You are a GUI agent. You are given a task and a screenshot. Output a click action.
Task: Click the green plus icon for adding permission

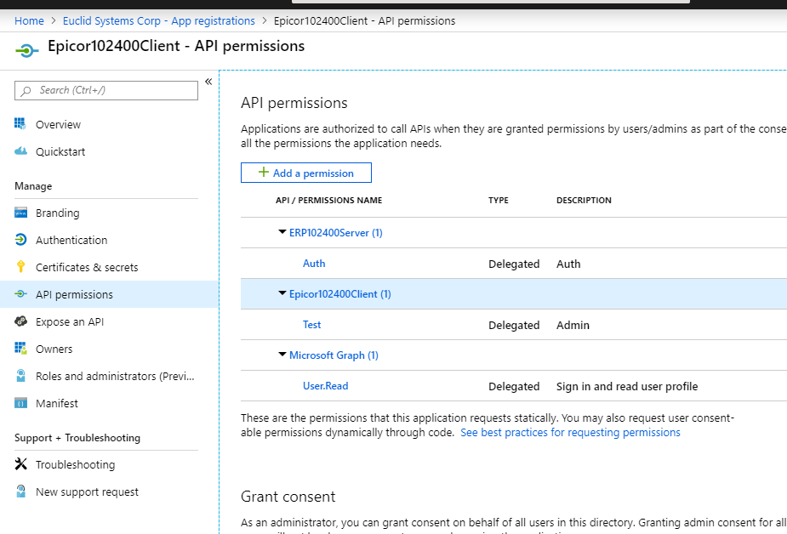pos(264,173)
